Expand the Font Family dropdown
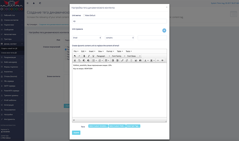 [119, 56]
